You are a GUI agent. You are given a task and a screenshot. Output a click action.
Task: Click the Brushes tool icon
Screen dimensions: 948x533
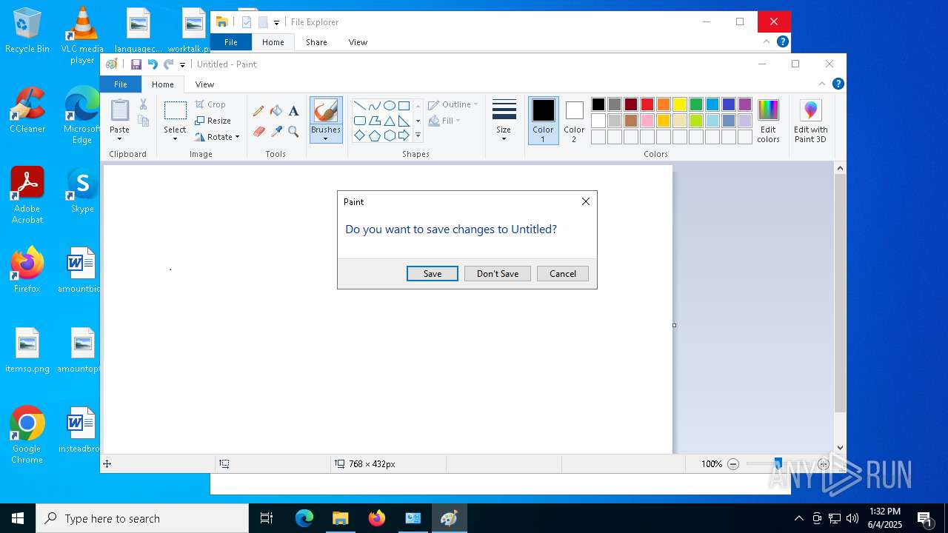[326, 112]
